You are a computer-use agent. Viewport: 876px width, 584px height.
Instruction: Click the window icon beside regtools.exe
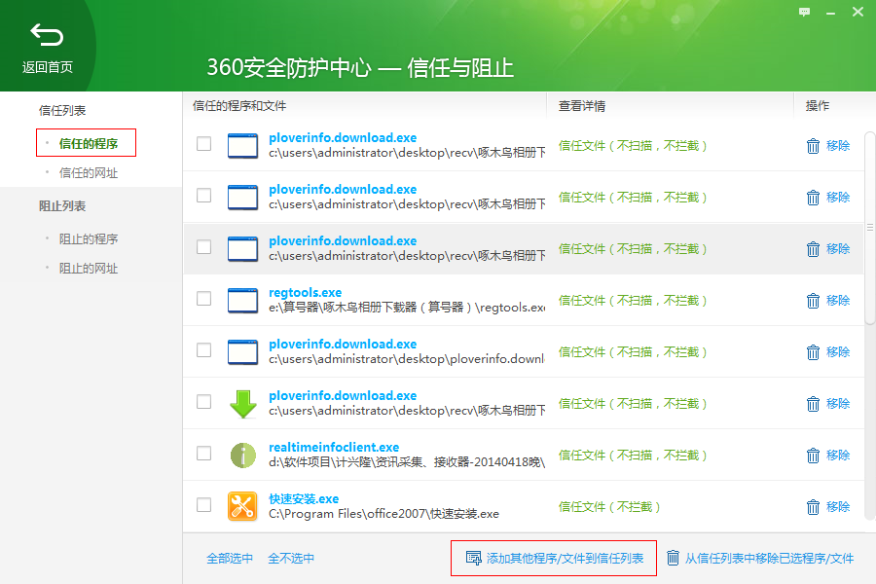242,301
